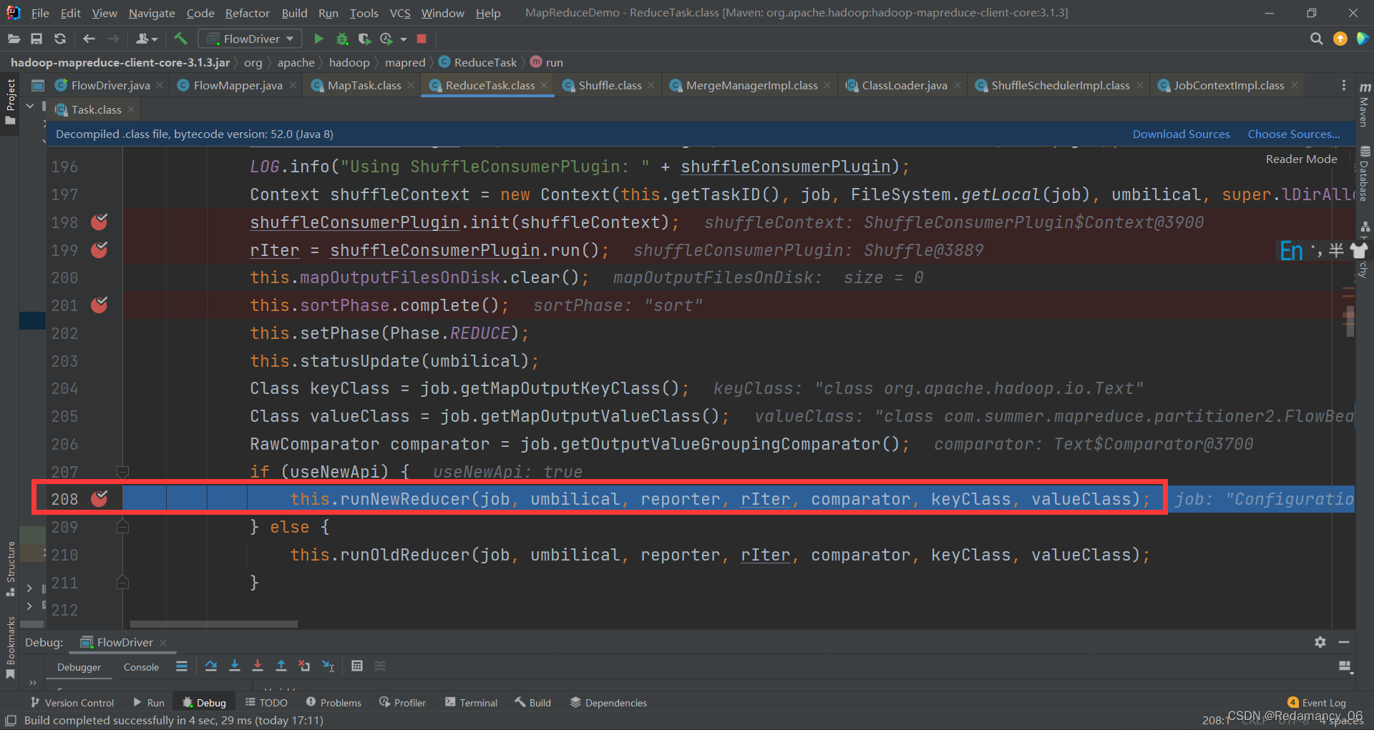Run FlowDriver with the green play icon
Image resolution: width=1374 pixels, height=730 pixels.
click(319, 39)
